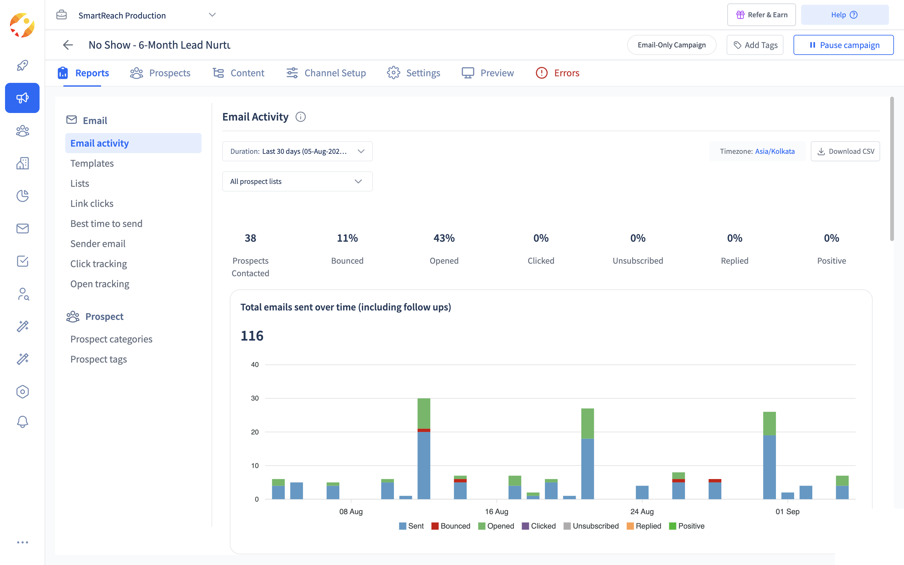Toggle the Positive series in chart legend
The width and height of the screenshot is (904, 565).
686,526
